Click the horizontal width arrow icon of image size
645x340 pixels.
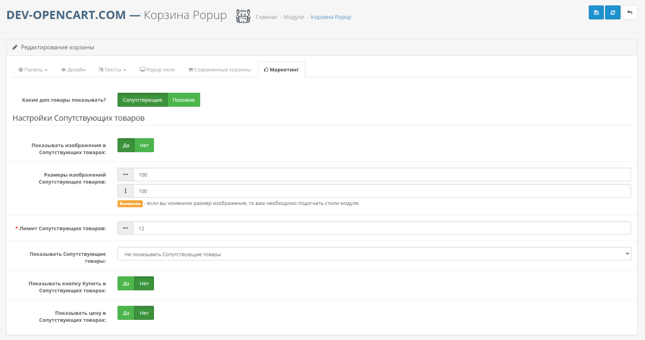pos(125,175)
